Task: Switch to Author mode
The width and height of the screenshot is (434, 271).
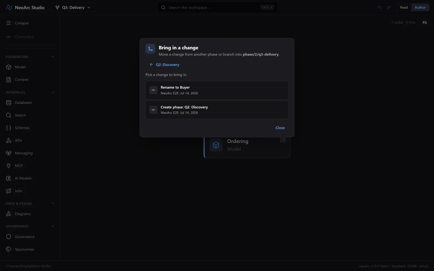Action: [x=420, y=7]
